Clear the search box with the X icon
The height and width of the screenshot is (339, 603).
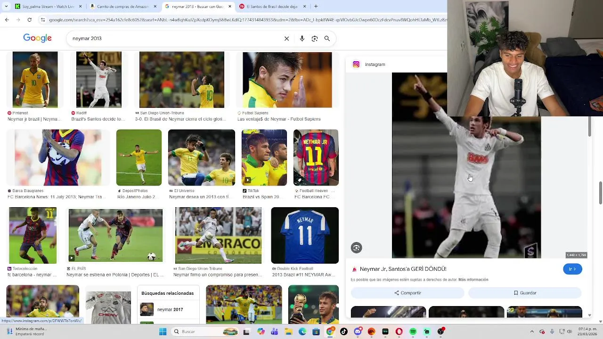(286, 39)
